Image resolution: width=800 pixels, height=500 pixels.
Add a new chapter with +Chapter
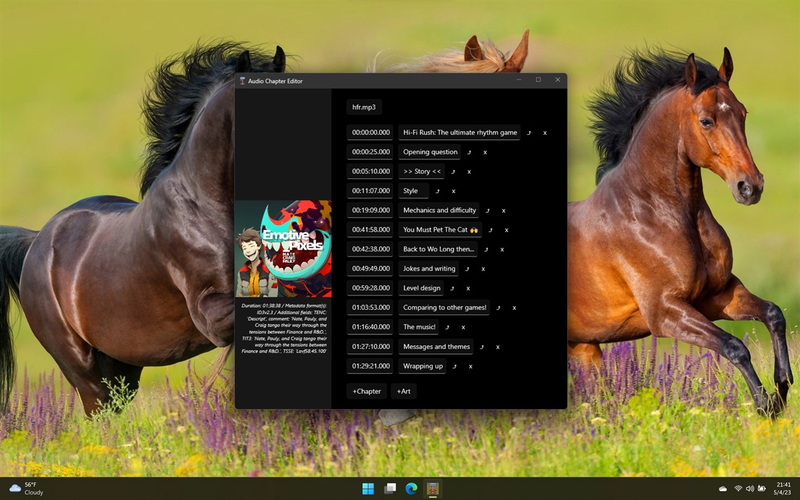[x=366, y=391]
